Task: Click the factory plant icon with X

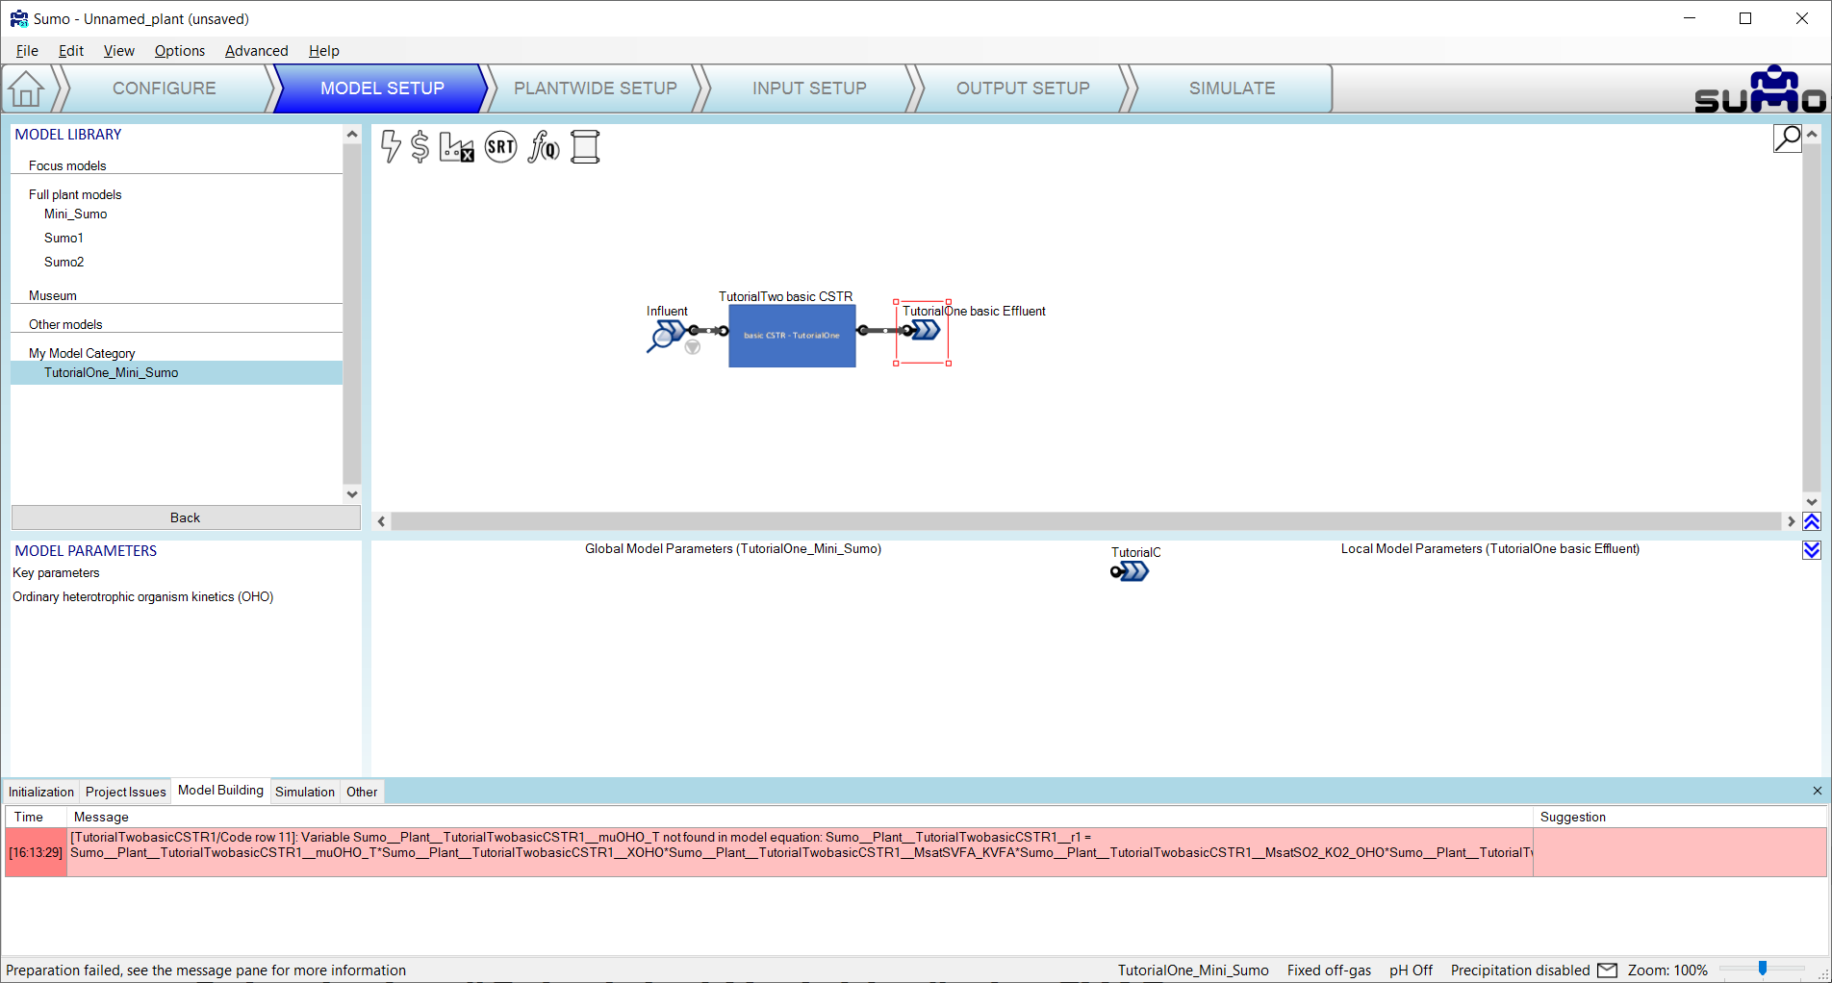Action: point(456,147)
